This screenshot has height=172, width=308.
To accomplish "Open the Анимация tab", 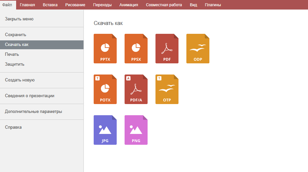I will coord(129,5).
